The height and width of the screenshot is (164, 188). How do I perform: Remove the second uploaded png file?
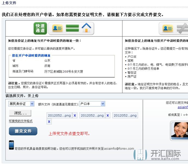coord(108,116)
